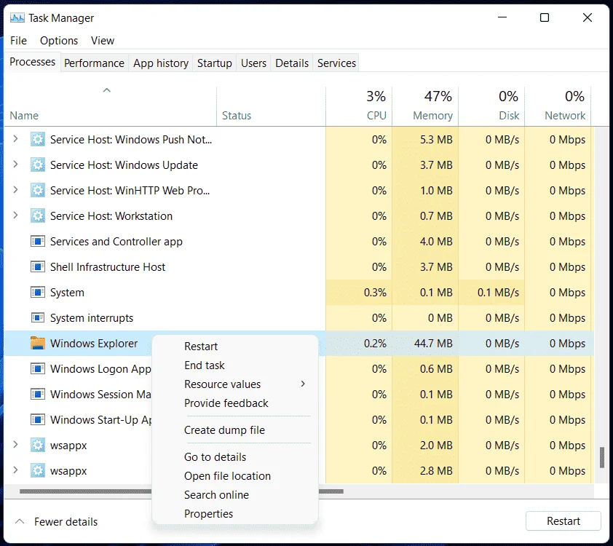Sort by the CPU column header
The image size is (613, 546).
[359, 106]
